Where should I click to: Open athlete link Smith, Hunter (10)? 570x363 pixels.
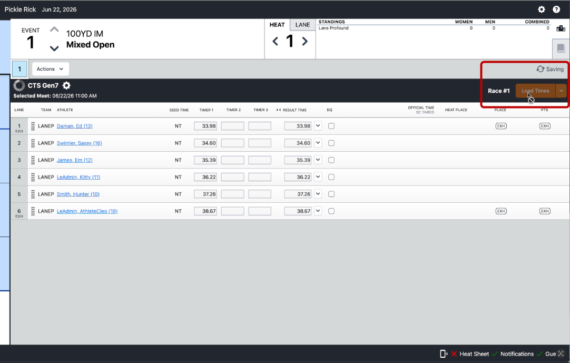[78, 194]
